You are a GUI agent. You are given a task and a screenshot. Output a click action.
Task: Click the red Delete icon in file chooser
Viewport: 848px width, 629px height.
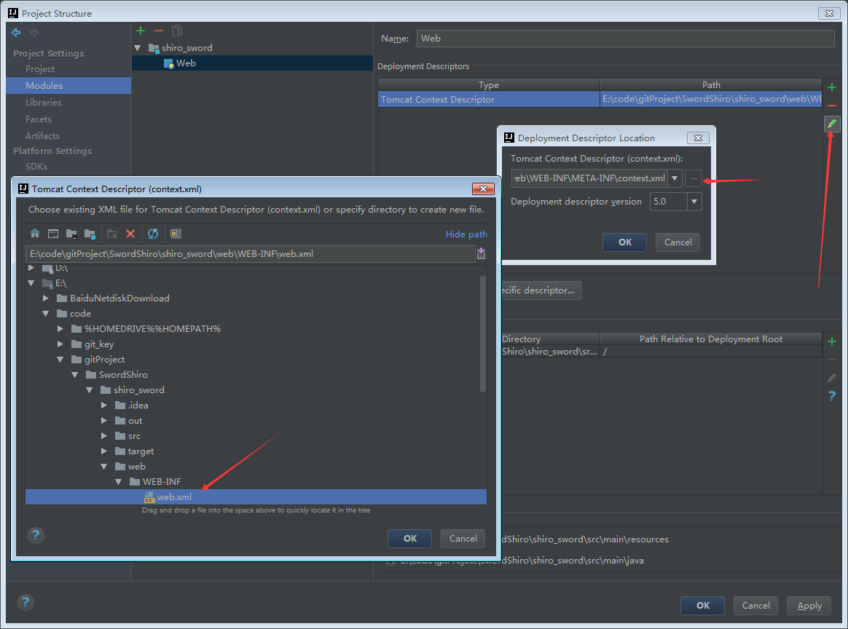130,234
